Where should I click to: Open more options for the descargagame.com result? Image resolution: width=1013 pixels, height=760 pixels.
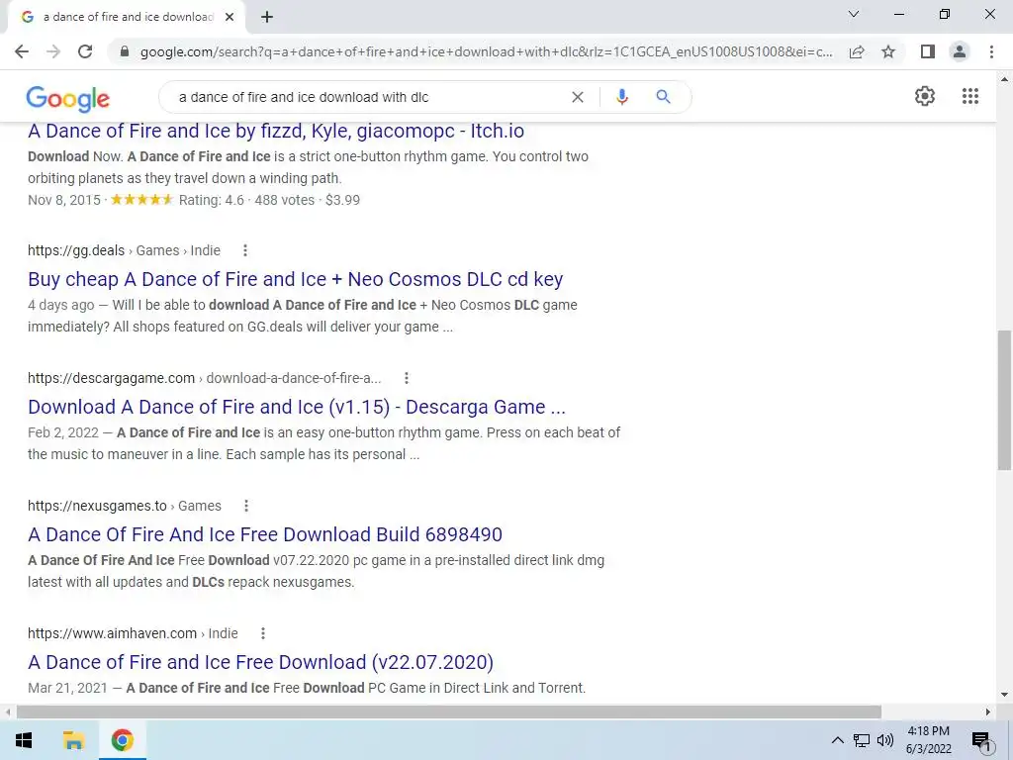click(407, 378)
